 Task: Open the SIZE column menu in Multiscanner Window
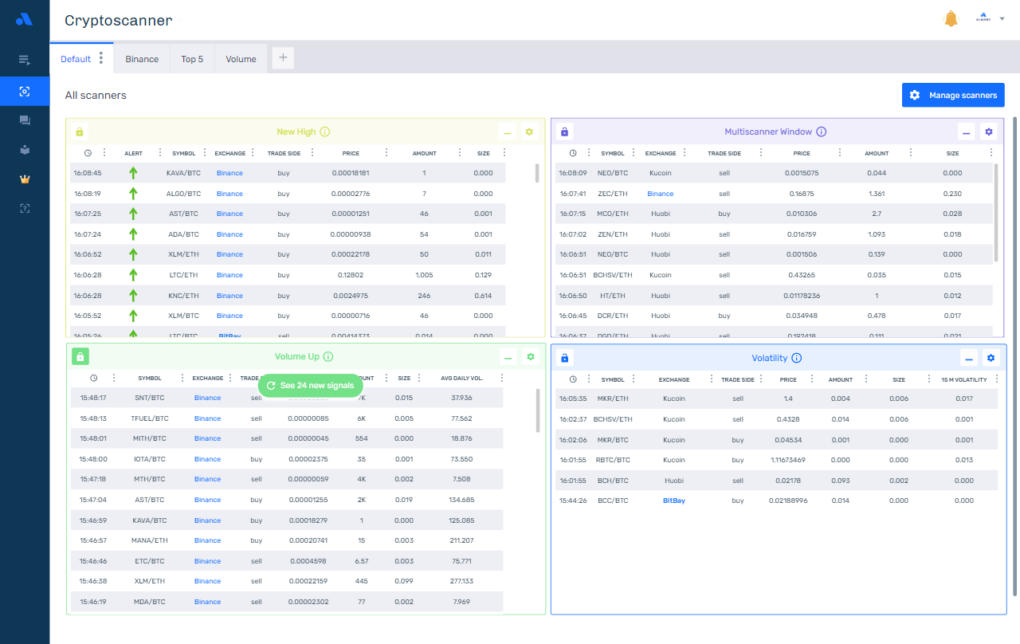coord(991,153)
